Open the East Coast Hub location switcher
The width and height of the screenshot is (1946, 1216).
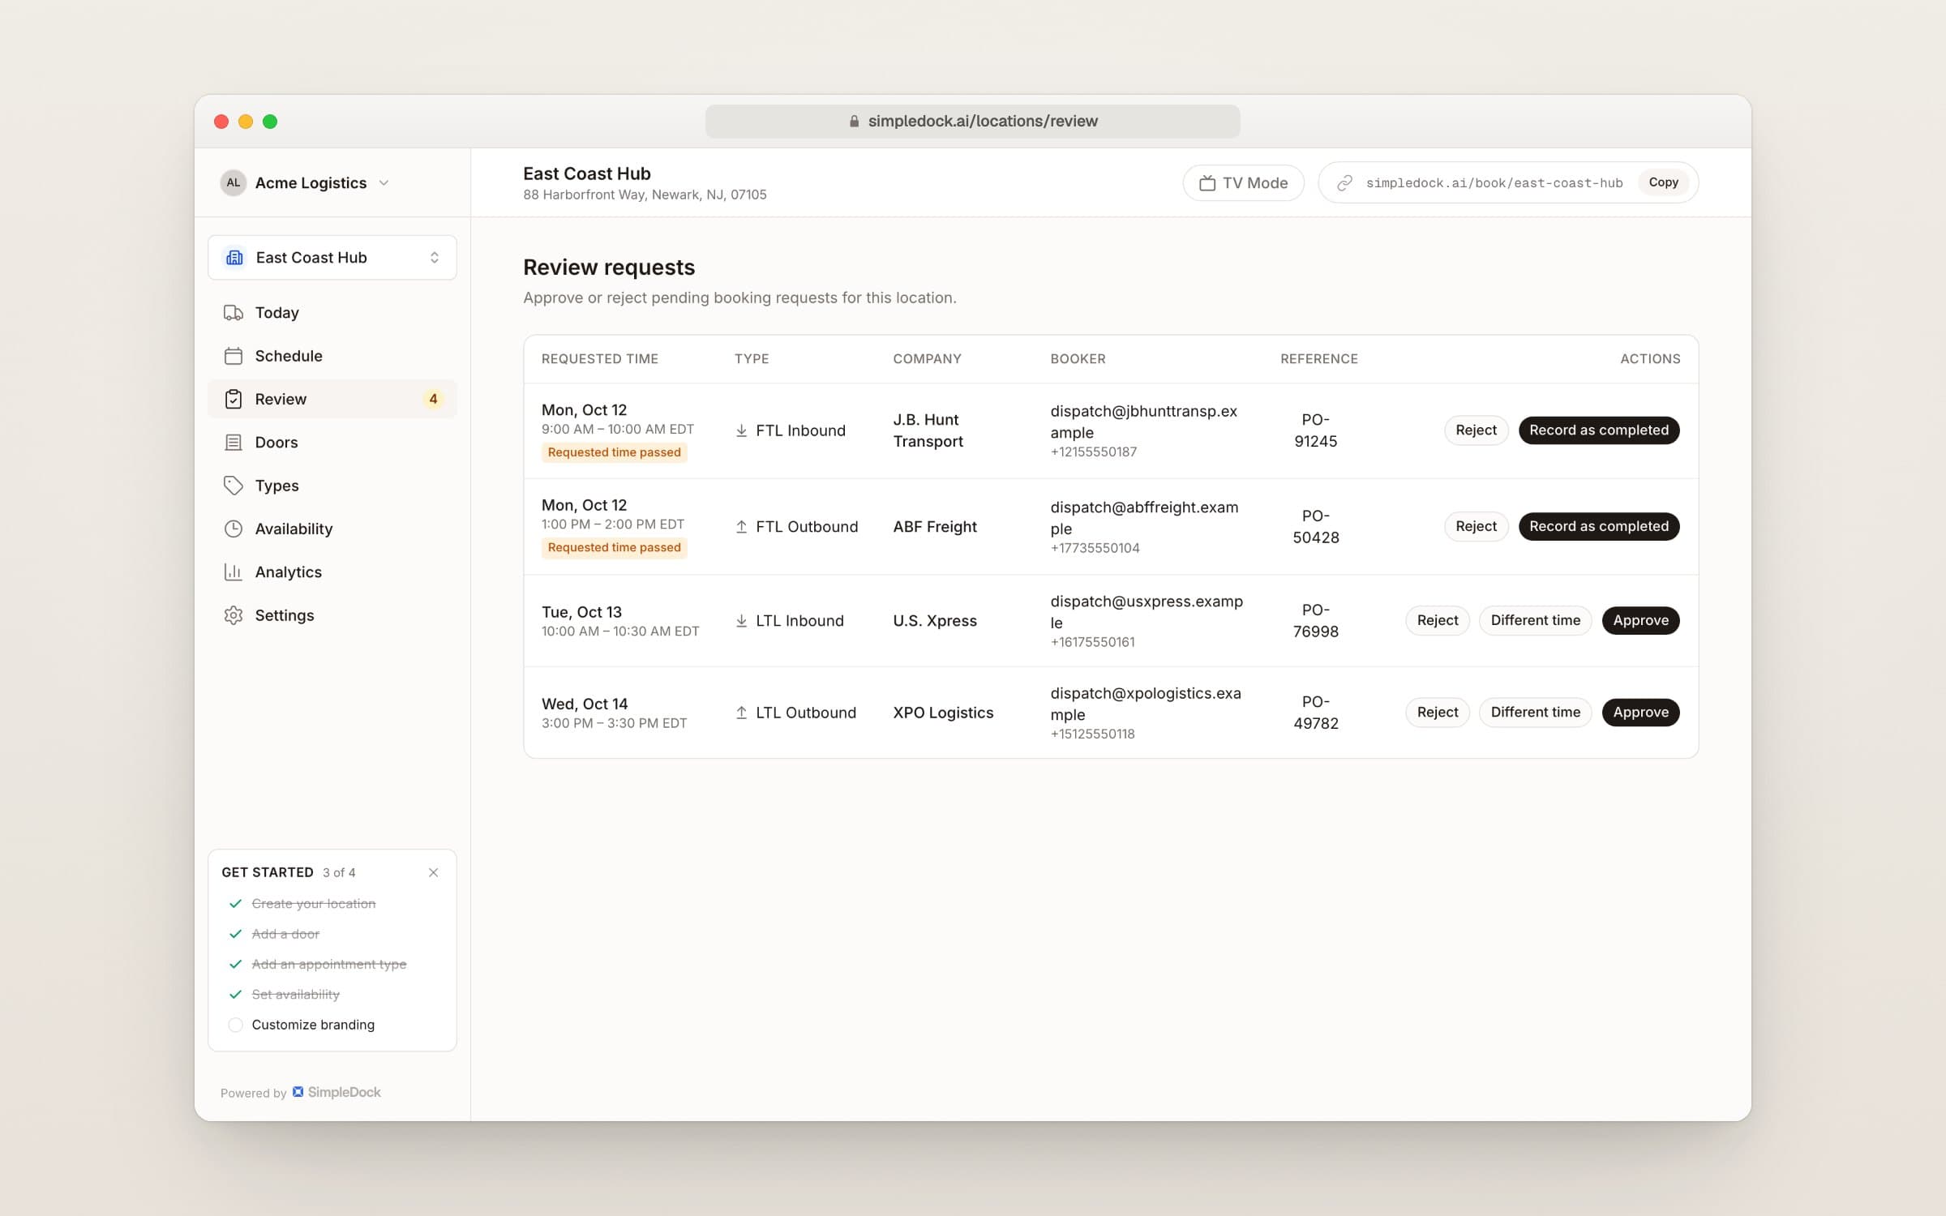point(332,258)
